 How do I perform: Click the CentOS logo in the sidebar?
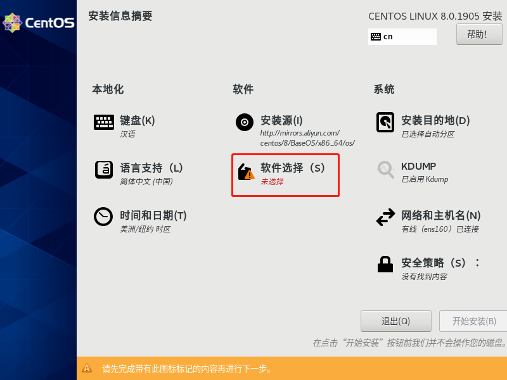(38, 23)
